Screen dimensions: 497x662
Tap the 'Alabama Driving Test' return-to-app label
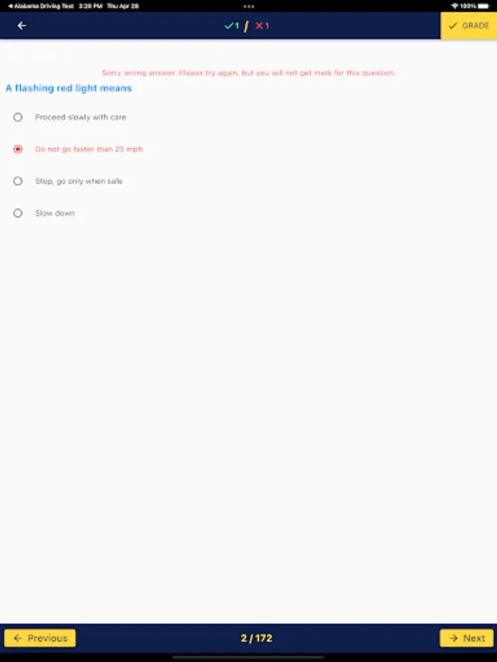41,6
